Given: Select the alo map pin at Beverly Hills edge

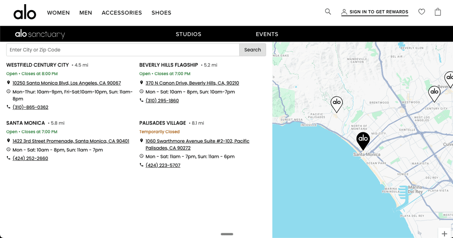Looking at the screenshot, I should [x=448, y=80].
